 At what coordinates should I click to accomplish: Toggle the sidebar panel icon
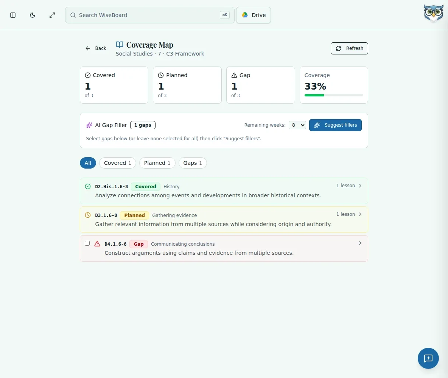coord(13,15)
